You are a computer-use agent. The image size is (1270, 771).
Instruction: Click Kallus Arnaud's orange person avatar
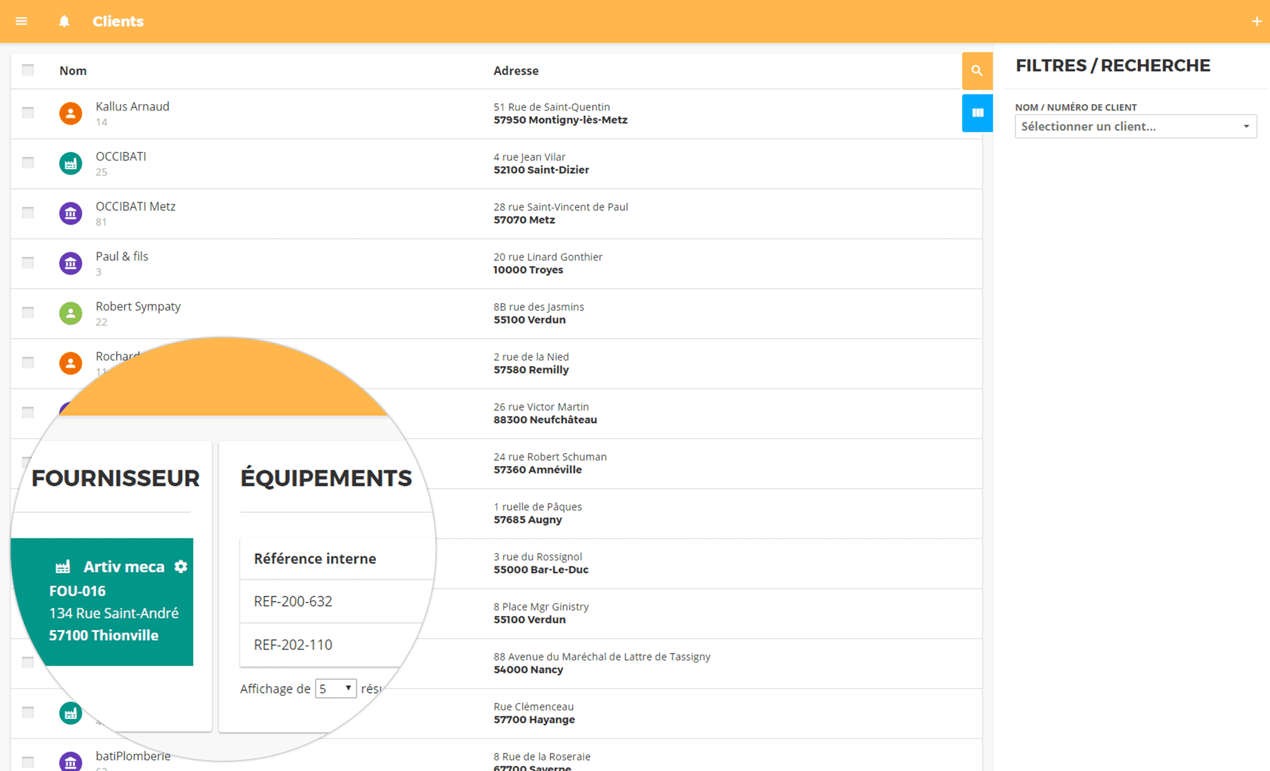(71, 113)
